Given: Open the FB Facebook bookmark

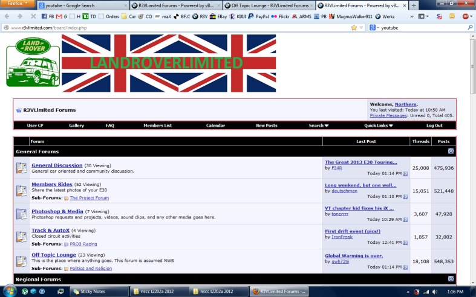Looking at the screenshot, I should tap(48, 16).
